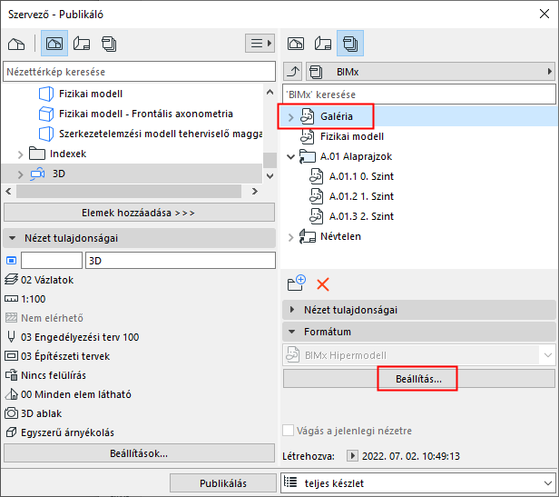Image resolution: width=559 pixels, height=497 pixels.
Task: Select A.01.3 2. Szint item
Action: click(x=352, y=216)
